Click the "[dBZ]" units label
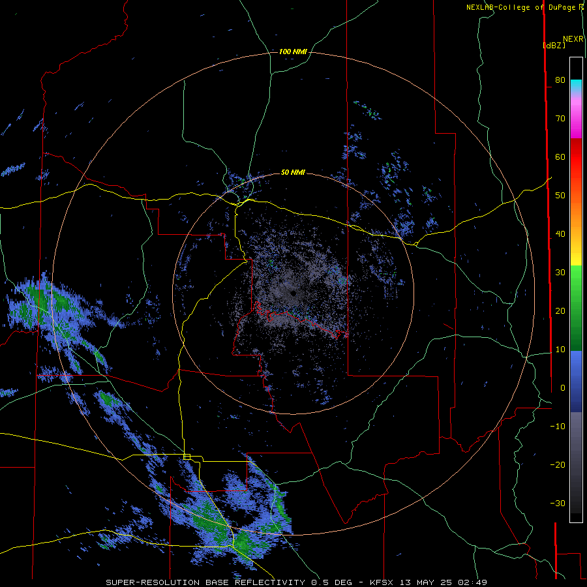Image resolution: width=587 pixels, height=587 pixels. [x=554, y=45]
